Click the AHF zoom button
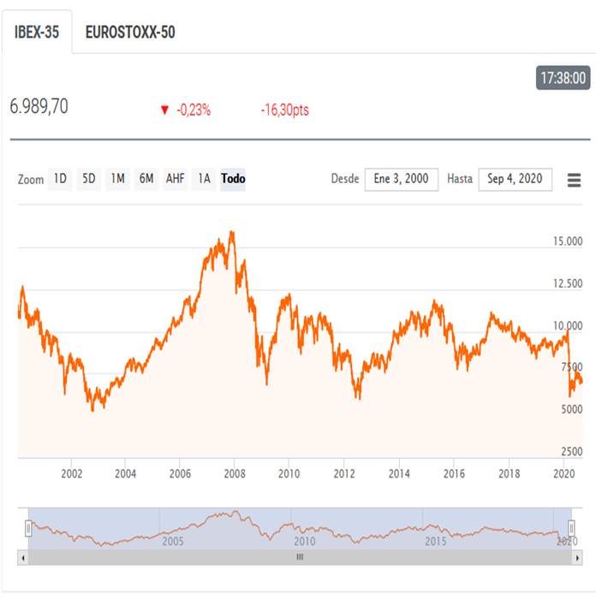596x594 pixels. (x=176, y=179)
